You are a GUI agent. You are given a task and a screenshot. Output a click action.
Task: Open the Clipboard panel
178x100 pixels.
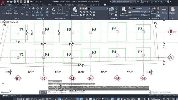(173, 11)
